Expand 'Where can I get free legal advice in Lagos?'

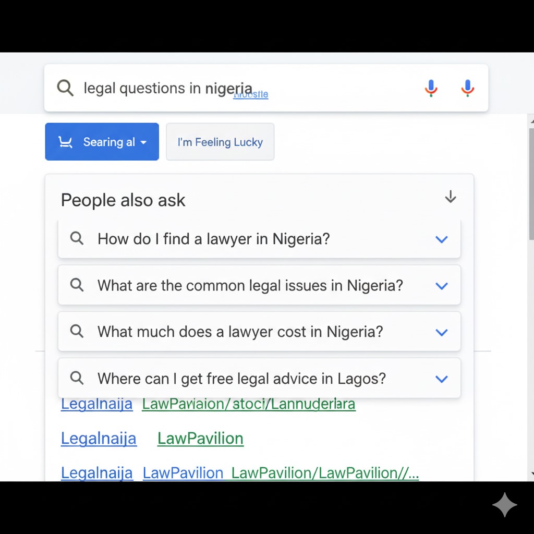(x=441, y=379)
